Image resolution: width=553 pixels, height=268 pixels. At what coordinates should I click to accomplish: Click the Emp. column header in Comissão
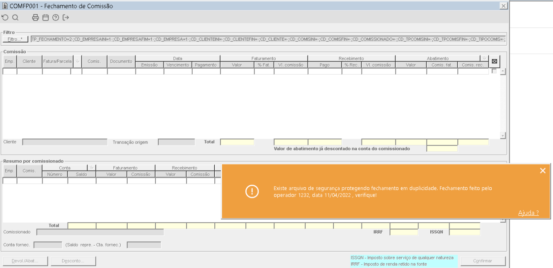pos(10,61)
